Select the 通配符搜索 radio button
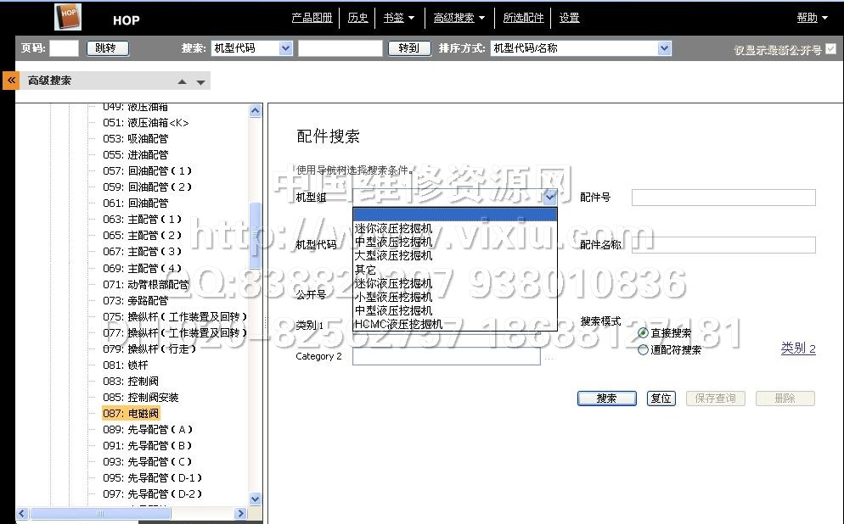This screenshot has height=524, width=844. pos(643,349)
